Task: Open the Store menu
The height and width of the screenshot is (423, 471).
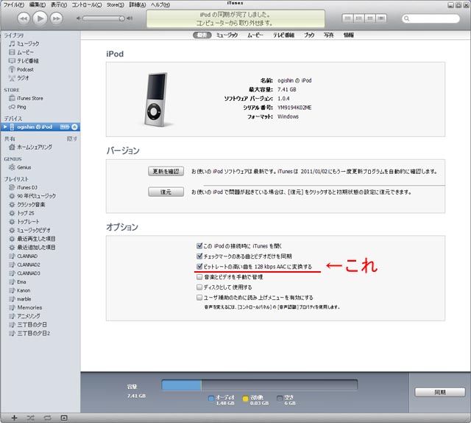Action: (x=116, y=4)
